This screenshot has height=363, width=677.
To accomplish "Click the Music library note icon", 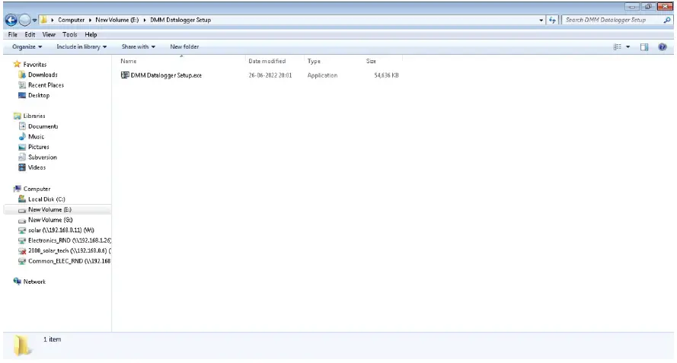I will tap(22, 136).
